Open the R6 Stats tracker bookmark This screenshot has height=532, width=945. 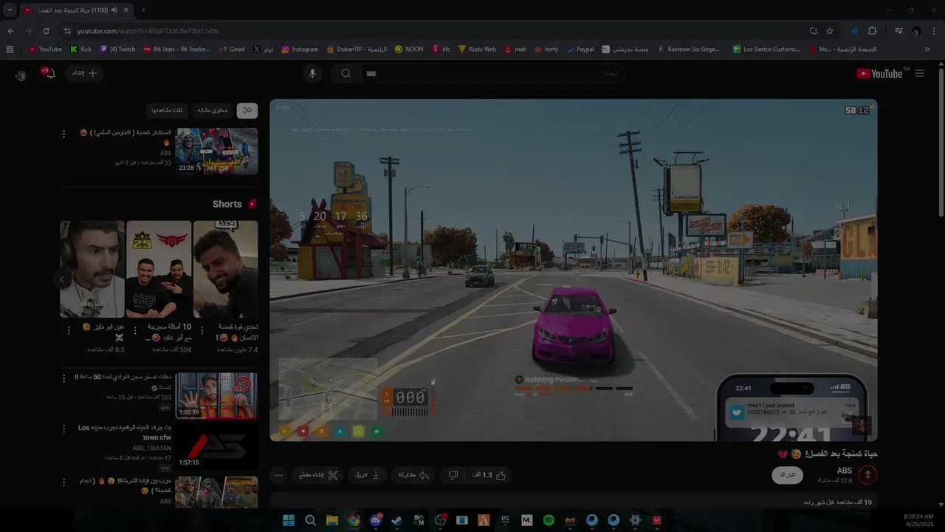pyautogui.click(x=176, y=49)
